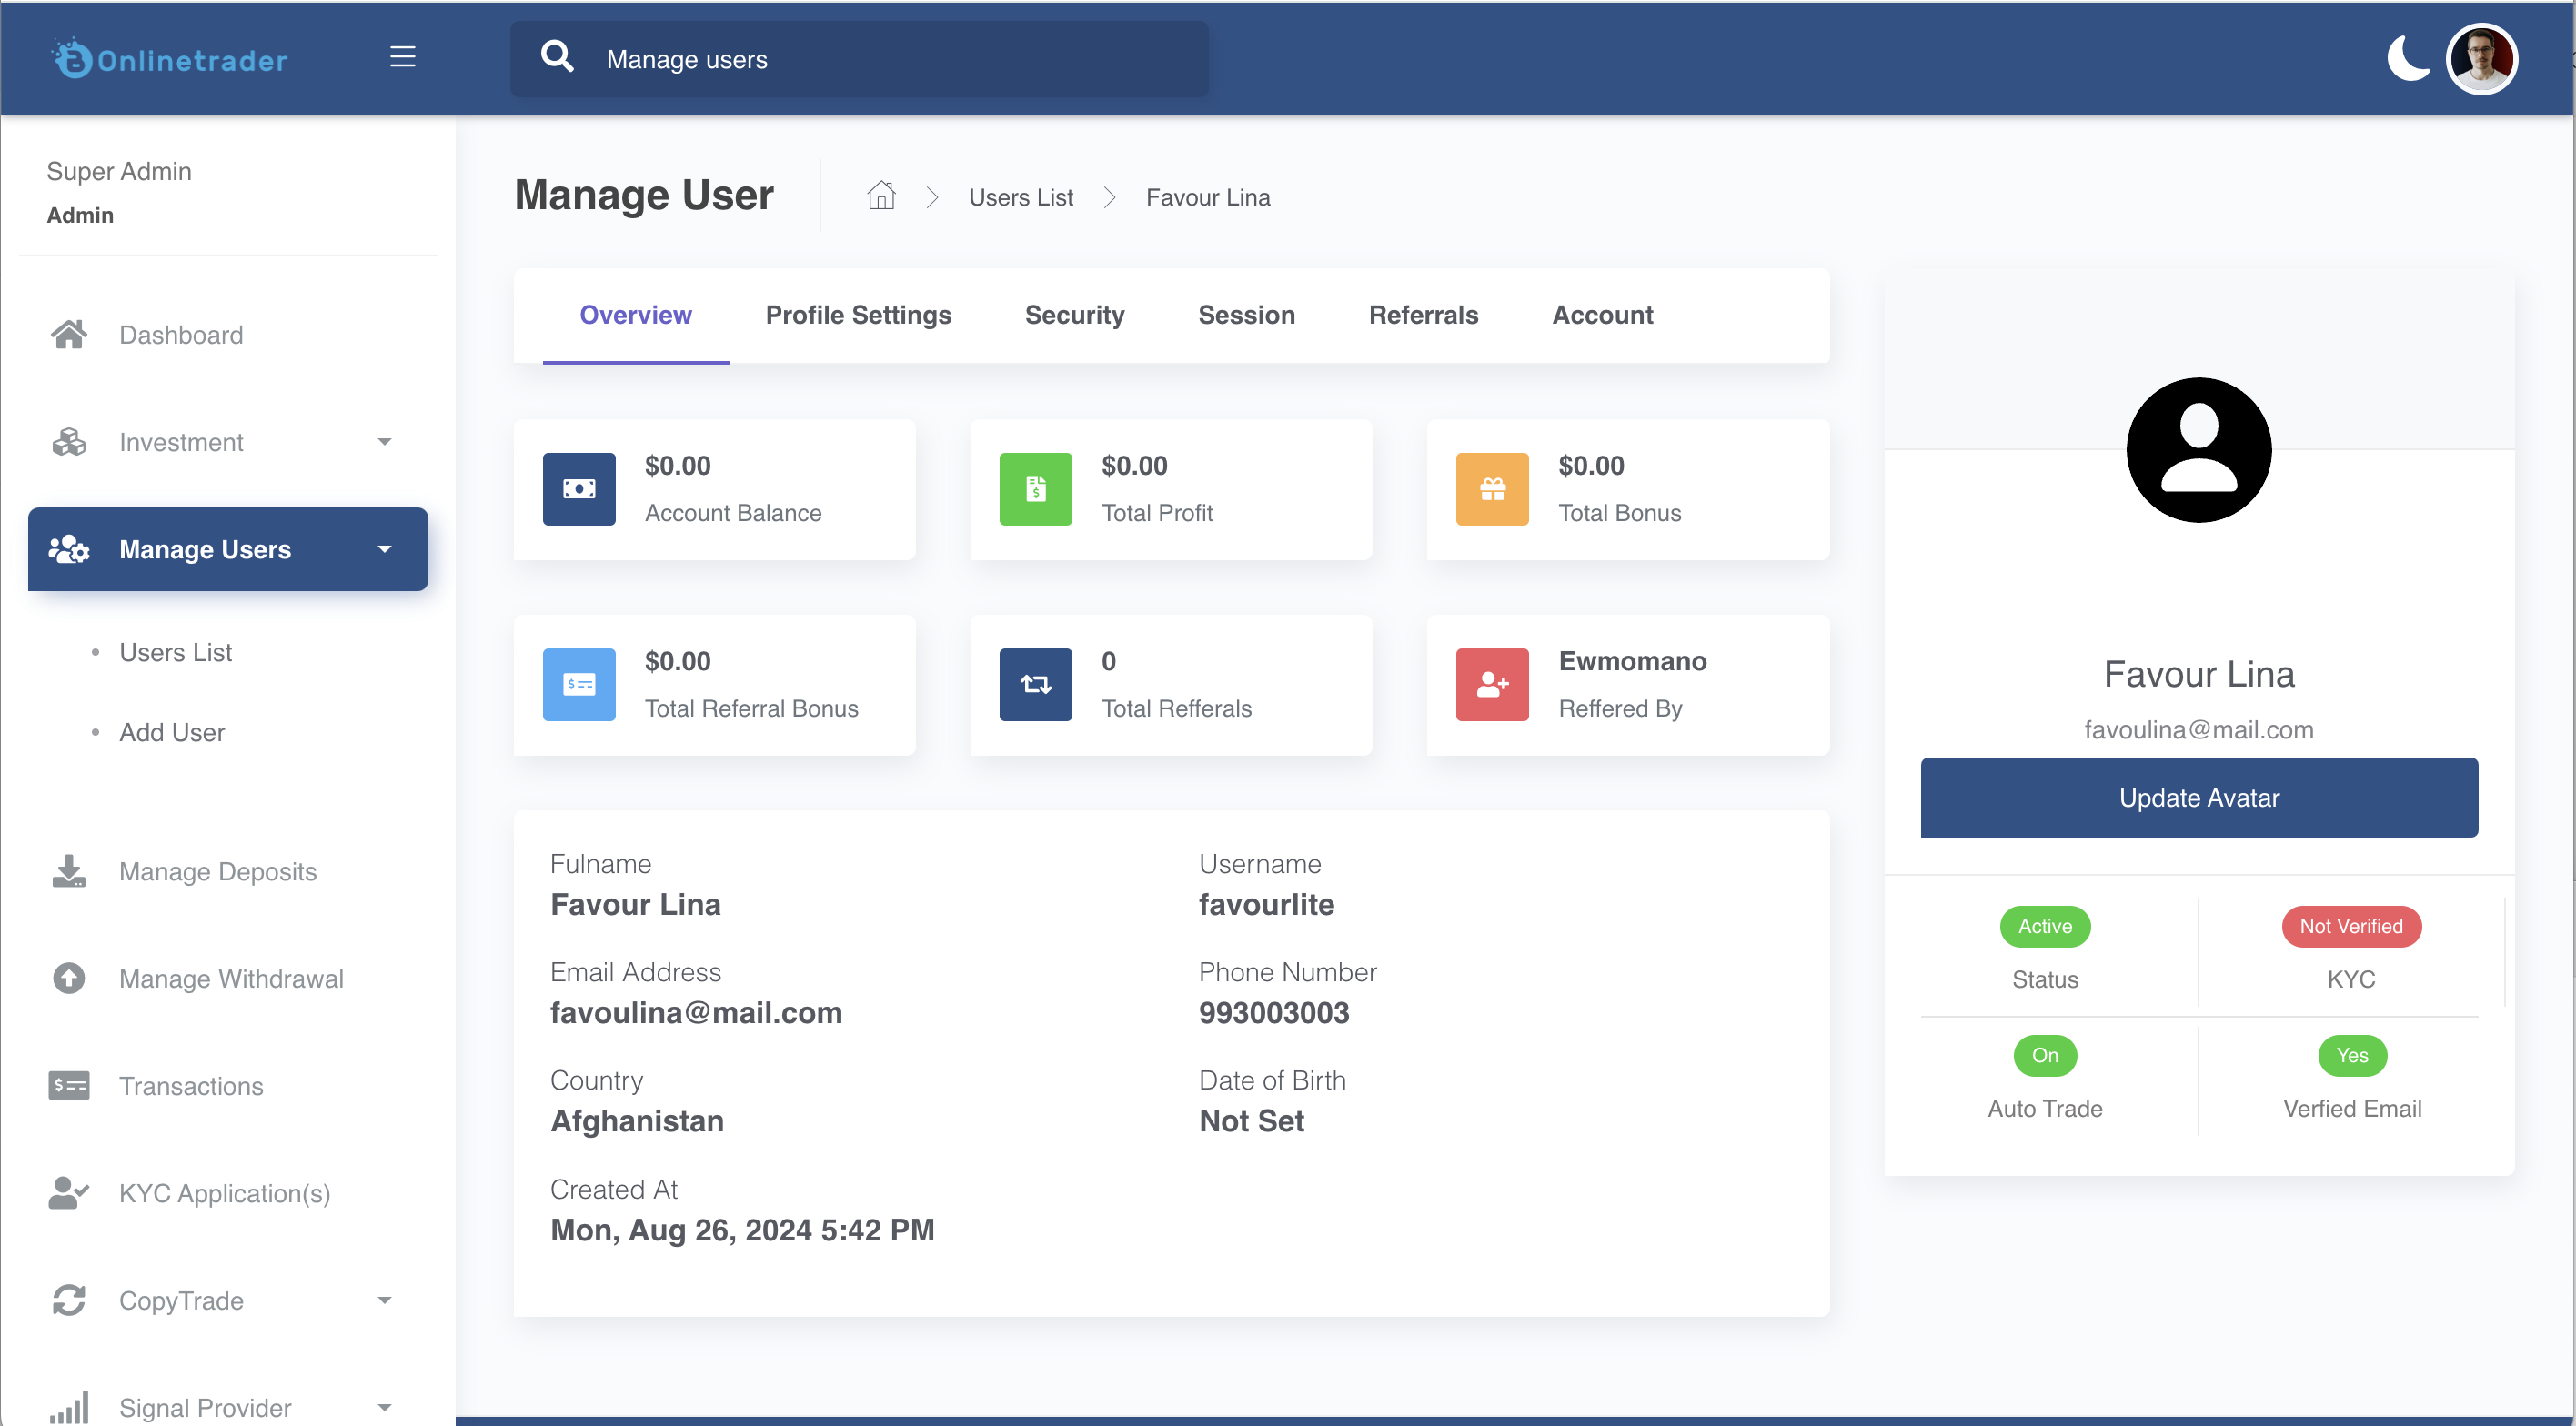The width and height of the screenshot is (2576, 1426).
Task: Open the admin profile avatar menu
Action: pos(2481,58)
